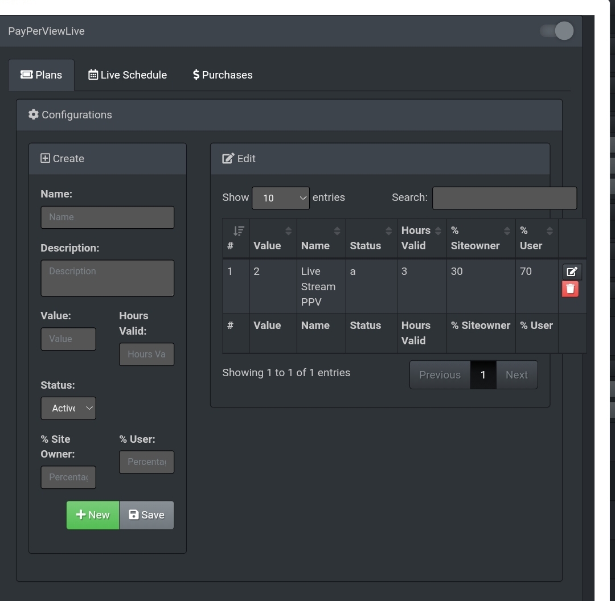This screenshot has height=601, width=615.
Task: Click the Create plus-square icon
Action: [x=45, y=158]
